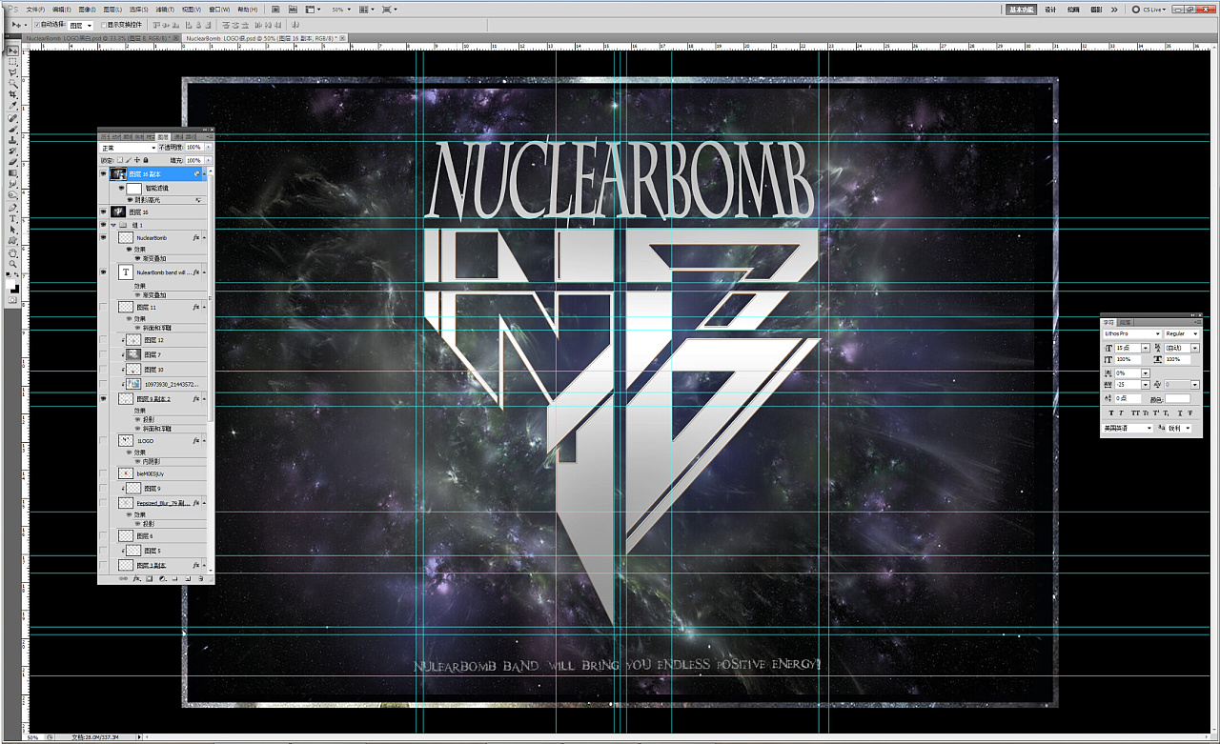Click the faux italic icon in Character panel
Image resolution: width=1220 pixels, height=744 pixels.
[1122, 412]
